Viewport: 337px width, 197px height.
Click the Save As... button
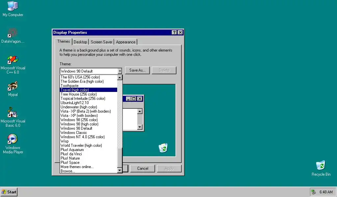click(137, 70)
